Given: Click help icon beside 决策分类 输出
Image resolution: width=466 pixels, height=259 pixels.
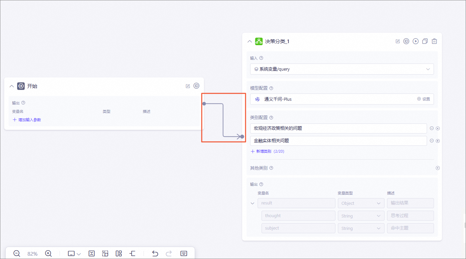Looking at the screenshot, I should click(261, 184).
